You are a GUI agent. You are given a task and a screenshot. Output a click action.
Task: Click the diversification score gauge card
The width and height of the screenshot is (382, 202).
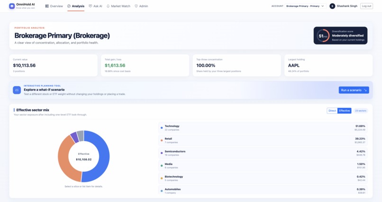pos(340,35)
